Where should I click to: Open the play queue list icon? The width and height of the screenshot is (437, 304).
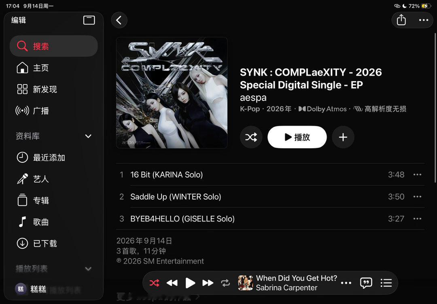point(386,283)
